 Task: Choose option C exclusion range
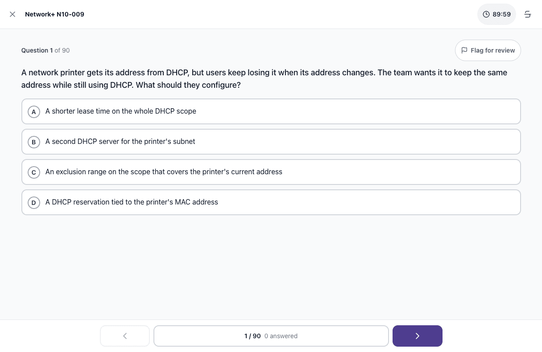pos(271,172)
